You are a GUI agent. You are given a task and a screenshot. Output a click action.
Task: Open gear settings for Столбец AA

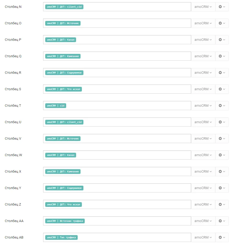(x=222, y=221)
